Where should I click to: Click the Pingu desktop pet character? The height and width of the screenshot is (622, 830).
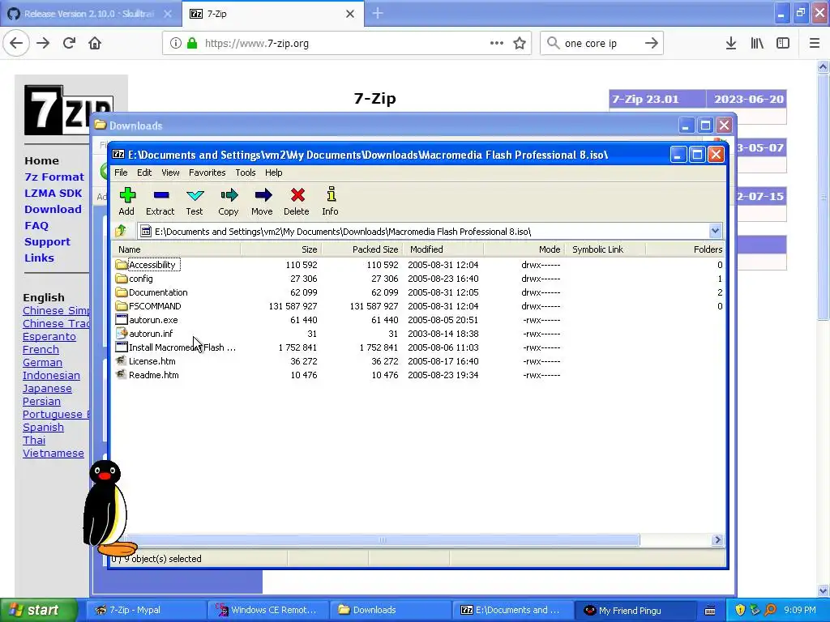(108, 507)
